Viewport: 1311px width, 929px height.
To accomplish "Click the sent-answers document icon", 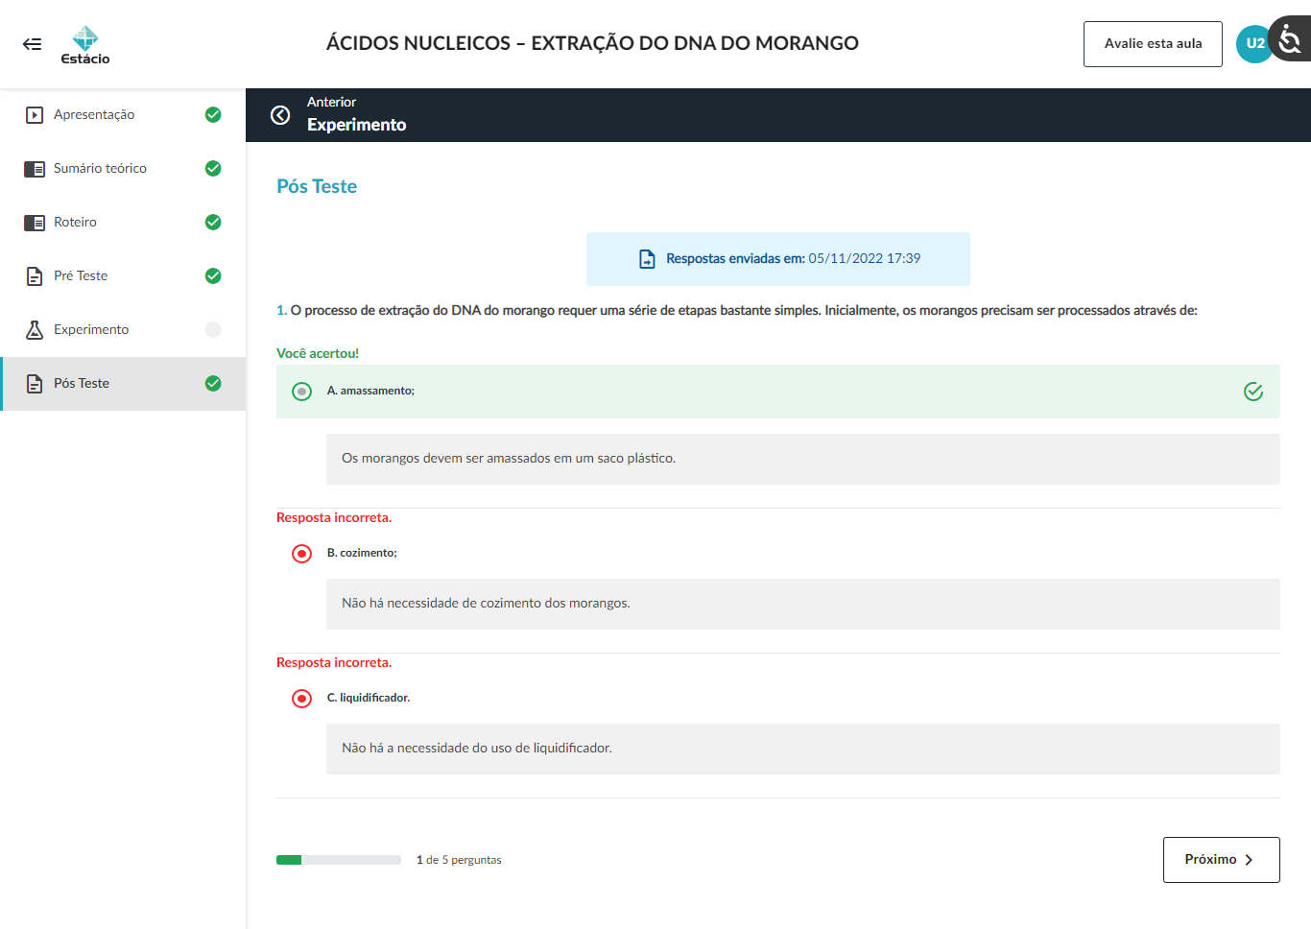I will click(648, 259).
